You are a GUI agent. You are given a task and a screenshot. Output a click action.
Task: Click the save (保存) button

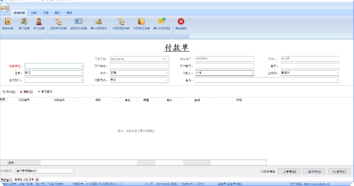coord(314,171)
